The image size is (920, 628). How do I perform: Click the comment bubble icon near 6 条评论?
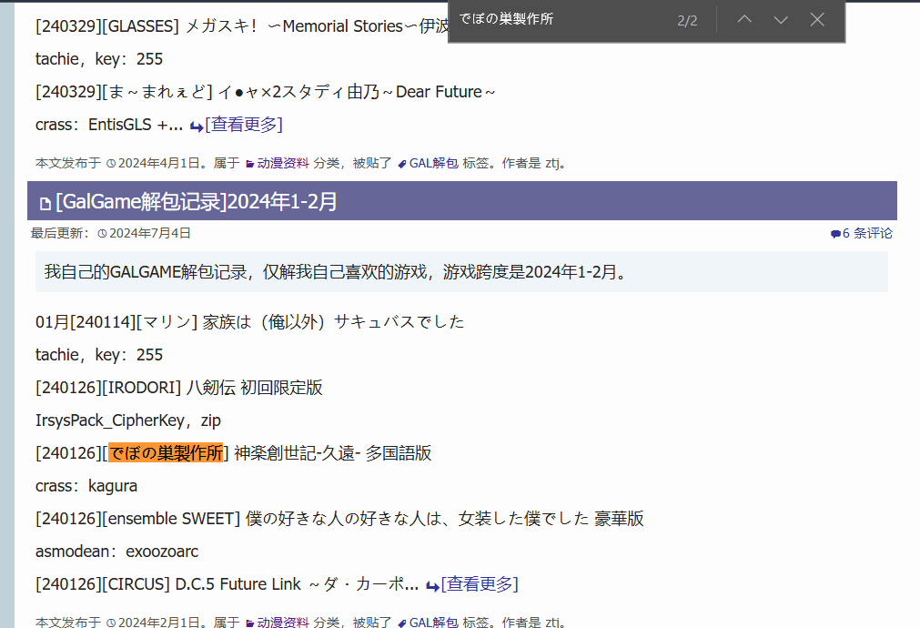pos(835,234)
